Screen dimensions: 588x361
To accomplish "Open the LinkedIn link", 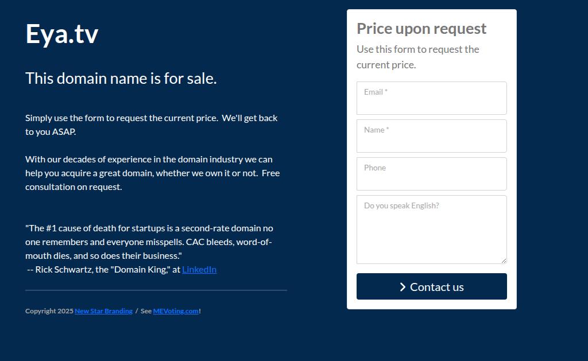I will pos(199,270).
